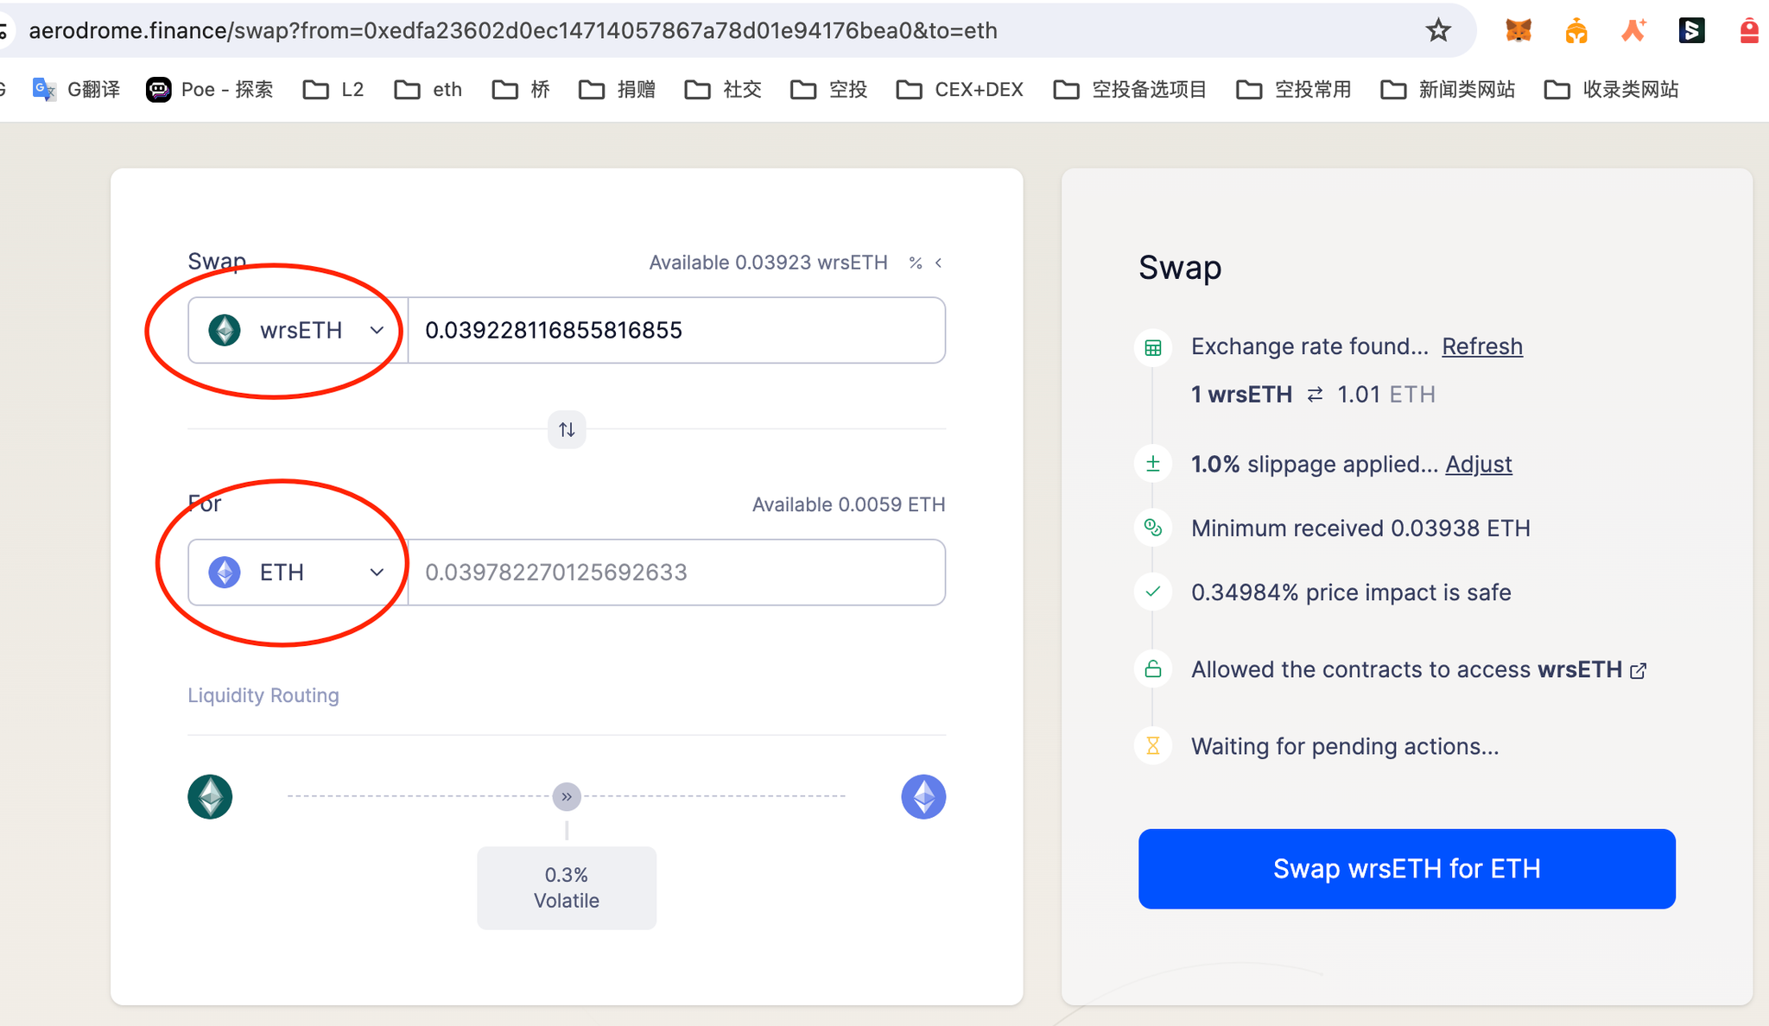This screenshot has height=1026, width=1769.
Task: Click the exchange rate calculator icon
Action: (x=1152, y=347)
